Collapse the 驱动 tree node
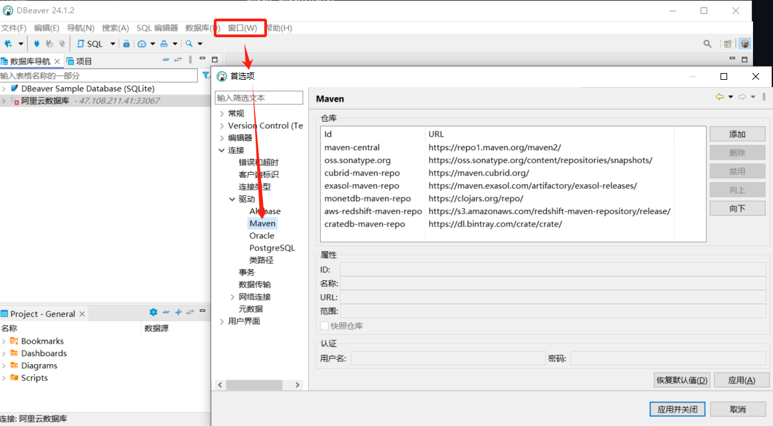Viewport: 773px width, 426px height. [x=232, y=199]
